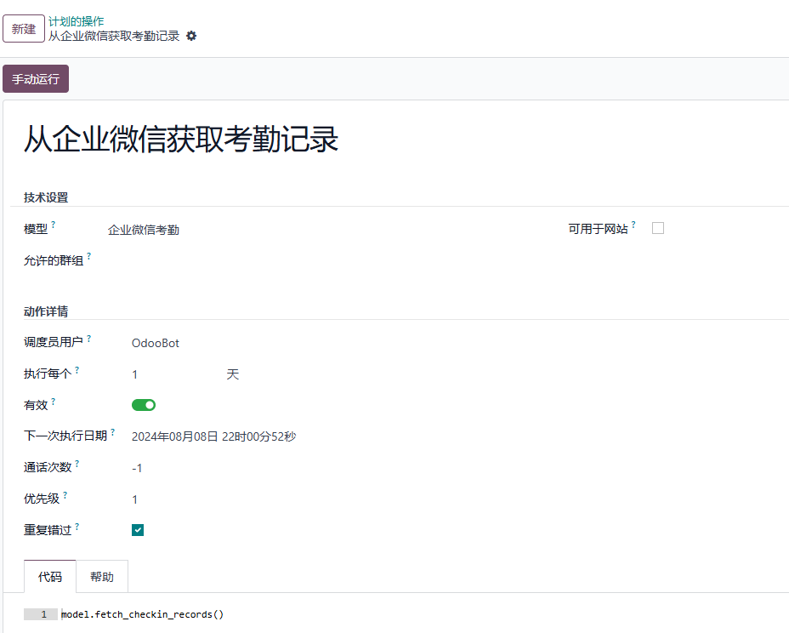Click the help icon next to 下一次执行日期
This screenshot has width=789, height=633.
point(113,432)
